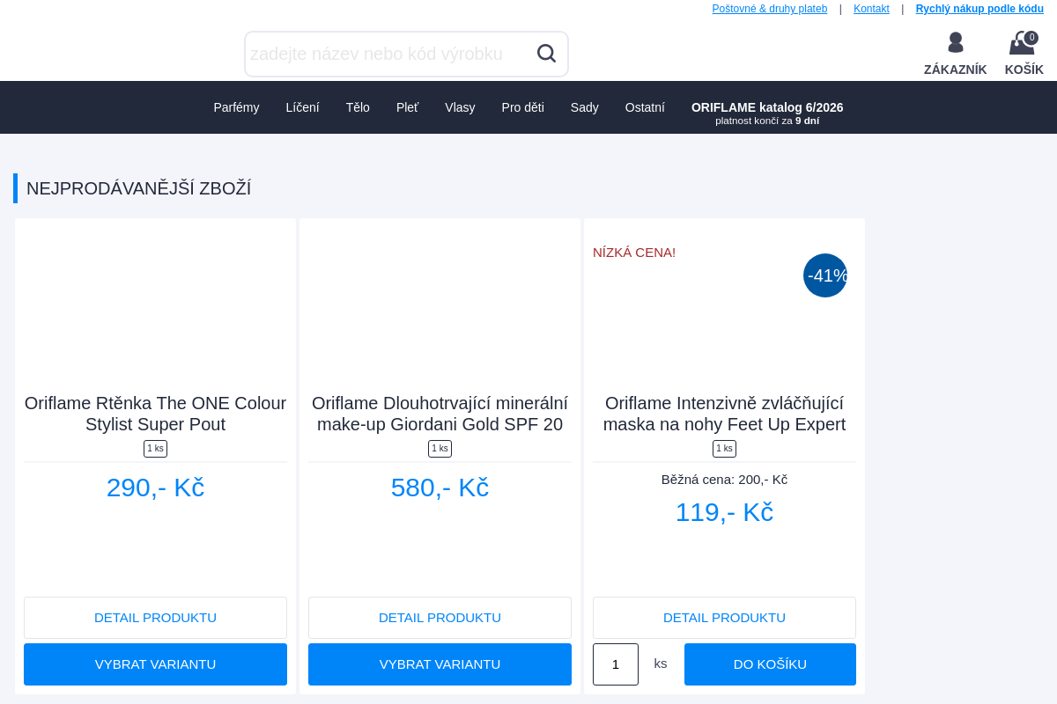Click the NÍZKÁ CENA! label

[634, 253]
